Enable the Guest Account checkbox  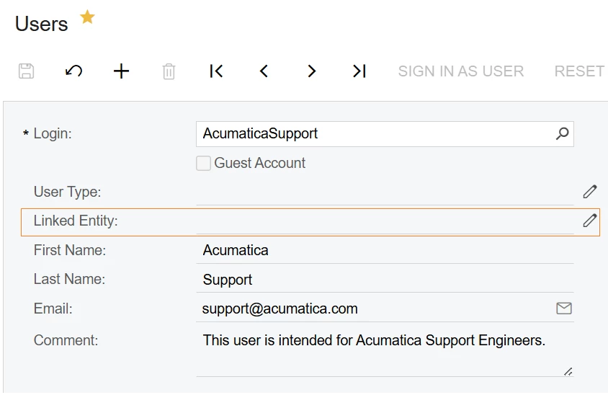[204, 164]
